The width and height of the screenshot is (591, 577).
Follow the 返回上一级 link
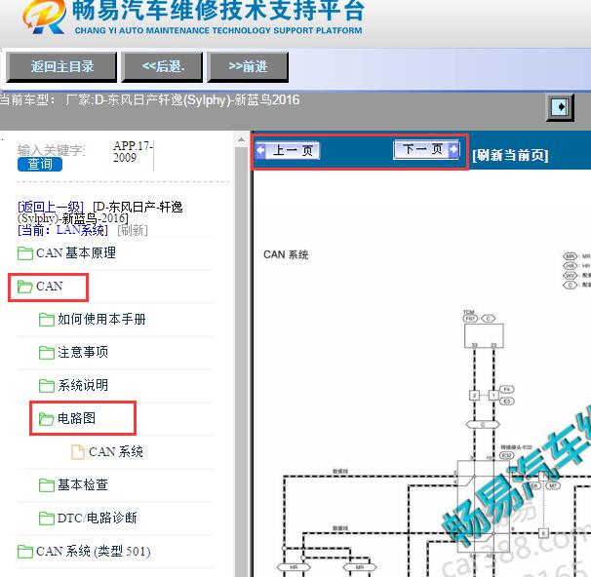point(51,207)
